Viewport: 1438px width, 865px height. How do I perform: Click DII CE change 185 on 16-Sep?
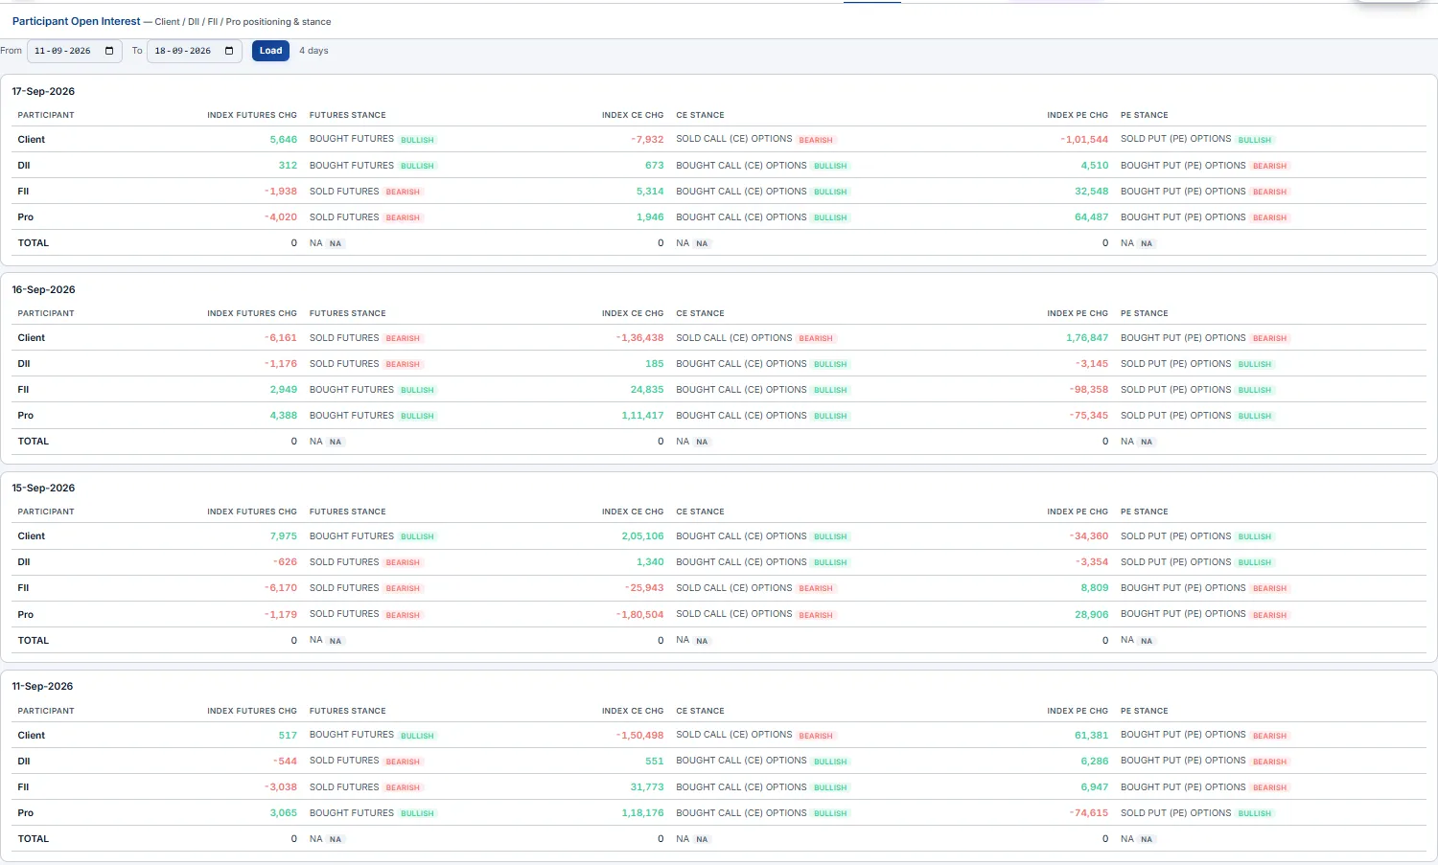pyautogui.click(x=655, y=364)
